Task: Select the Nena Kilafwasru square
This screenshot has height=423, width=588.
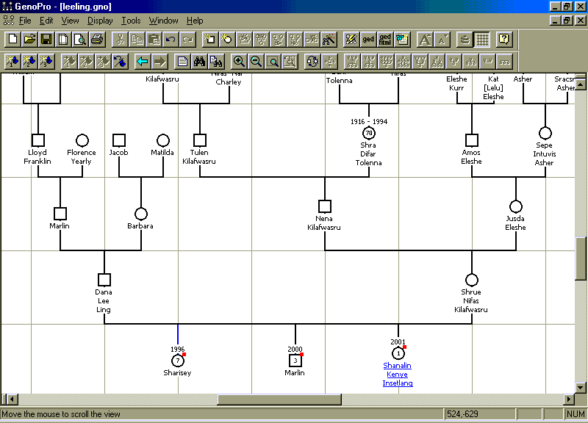Action: point(325,206)
